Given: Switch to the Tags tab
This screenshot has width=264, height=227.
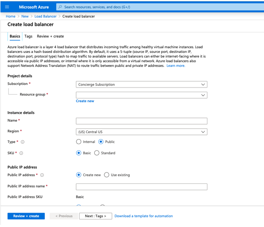Looking at the screenshot, I should (x=28, y=36).
